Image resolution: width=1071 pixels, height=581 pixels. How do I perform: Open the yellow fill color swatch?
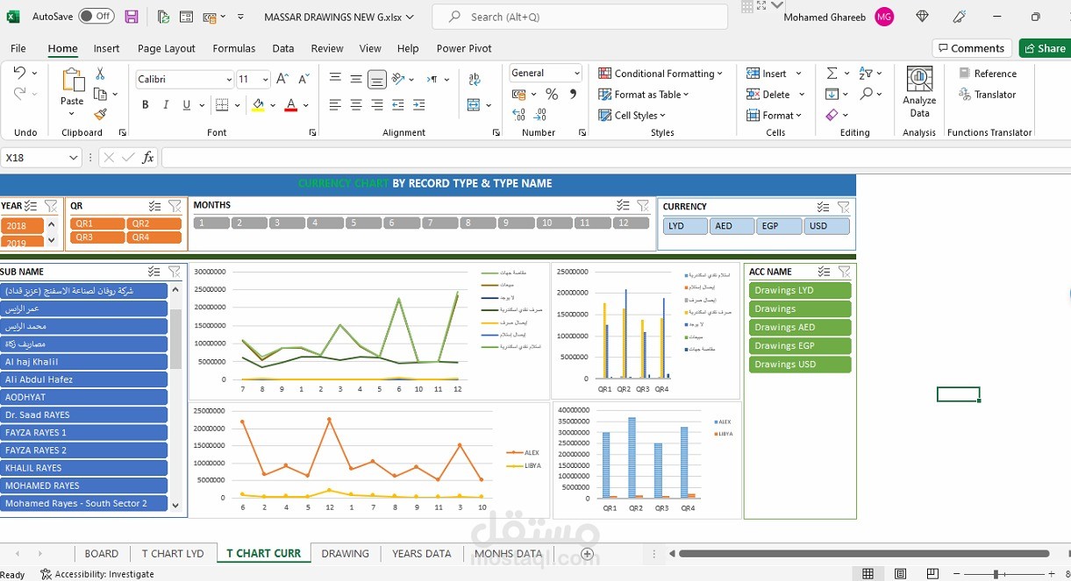[258, 105]
